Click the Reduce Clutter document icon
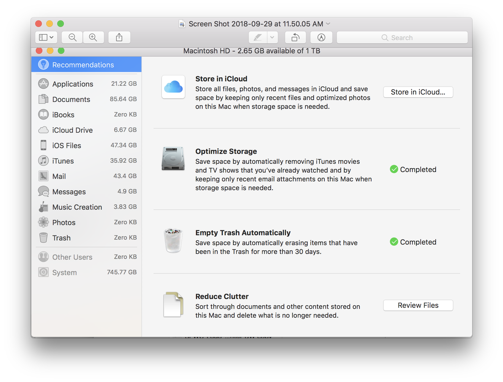 coord(173,305)
